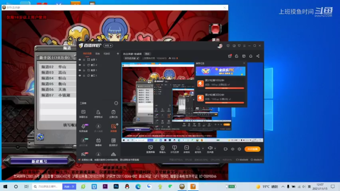Open the 主播任务 tool

(113, 114)
